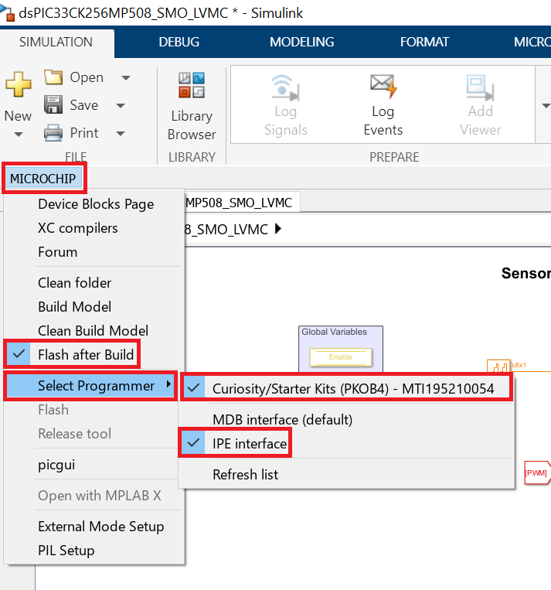The height and width of the screenshot is (590, 551).
Task: Select the IPE interface option
Action: click(x=236, y=443)
